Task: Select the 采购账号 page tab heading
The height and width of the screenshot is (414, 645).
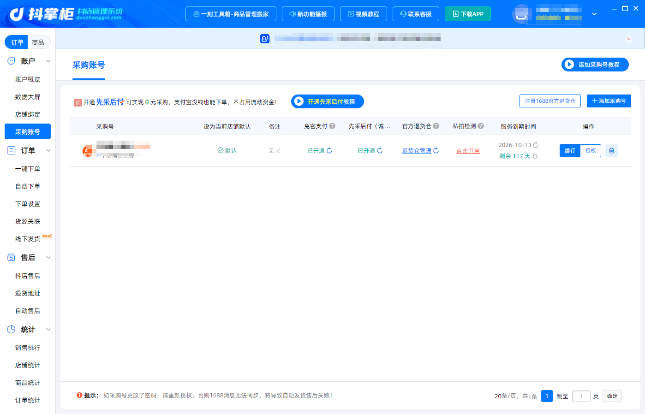Action: point(89,65)
